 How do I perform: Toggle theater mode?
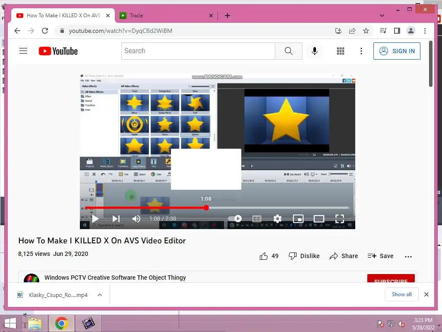point(319,218)
